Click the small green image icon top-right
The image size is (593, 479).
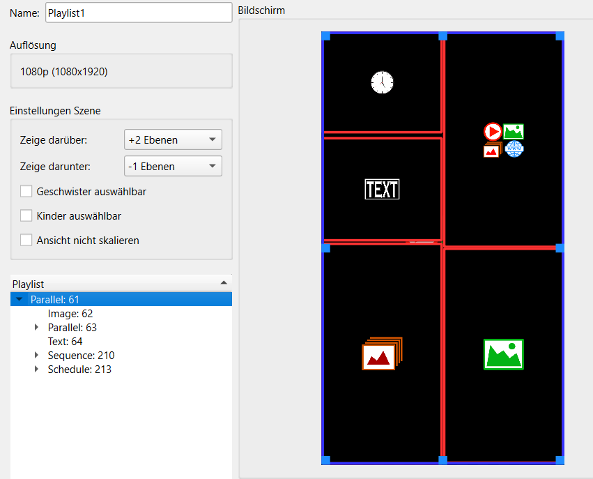(x=514, y=131)
